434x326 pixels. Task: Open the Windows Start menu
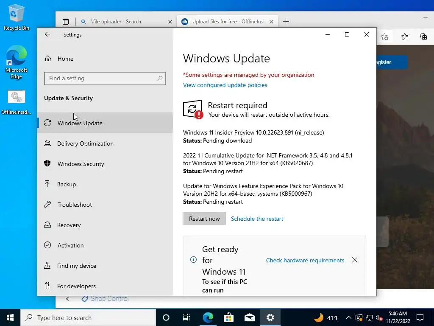(10, 318)
